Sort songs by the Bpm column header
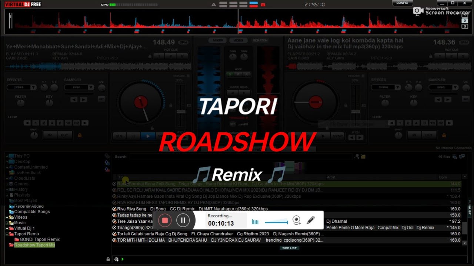474x266 pixels. (x=450, y=177)
